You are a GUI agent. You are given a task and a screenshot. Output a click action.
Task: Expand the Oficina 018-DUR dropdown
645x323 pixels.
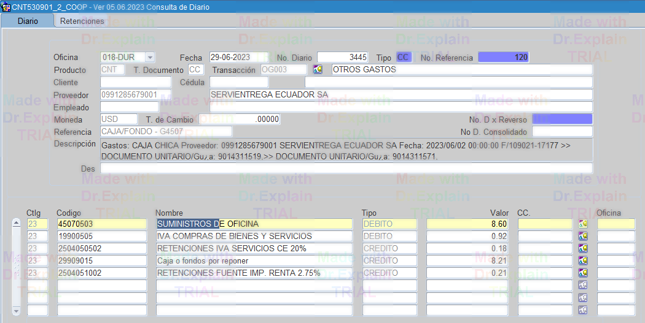(150, 58)
